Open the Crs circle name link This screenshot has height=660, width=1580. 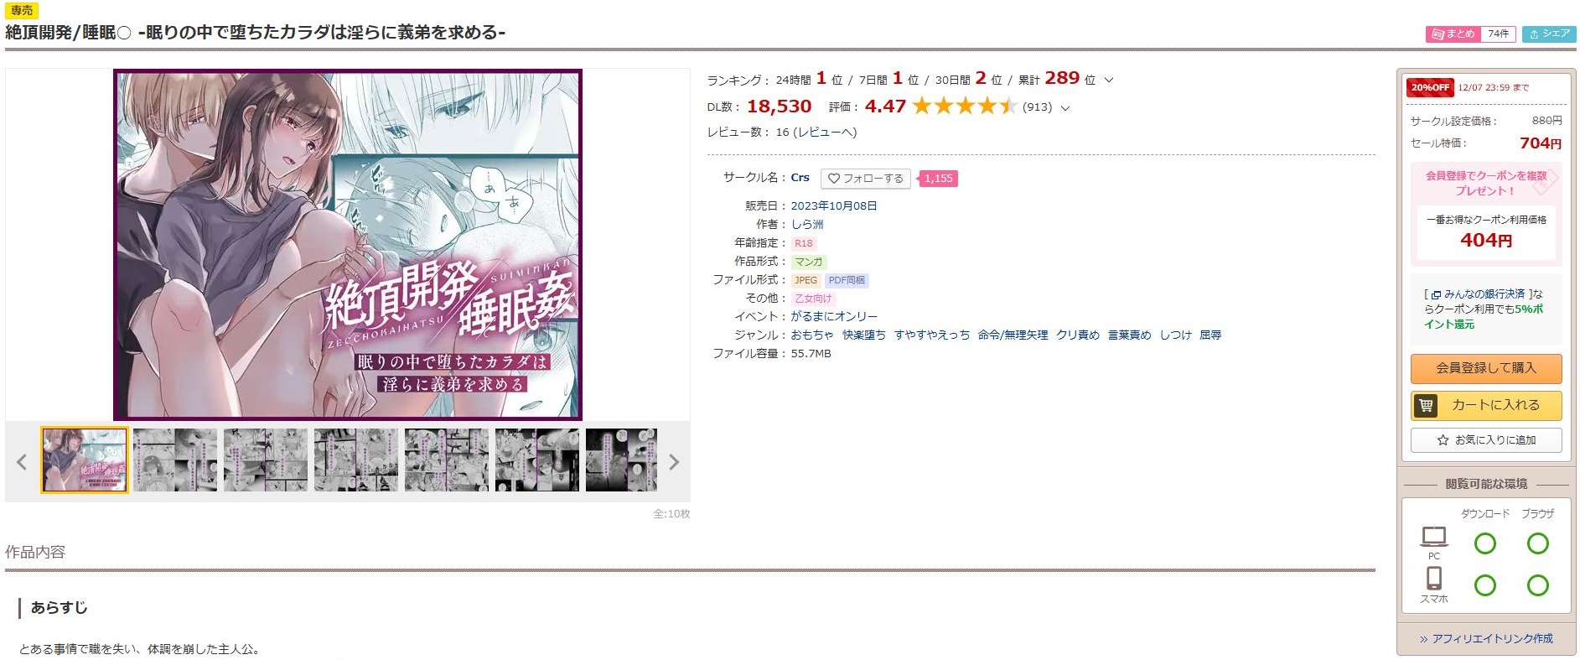800,178
